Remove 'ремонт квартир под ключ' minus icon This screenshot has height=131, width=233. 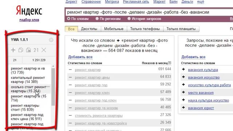70,100
